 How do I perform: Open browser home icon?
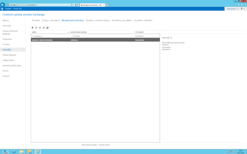point(239,5)
